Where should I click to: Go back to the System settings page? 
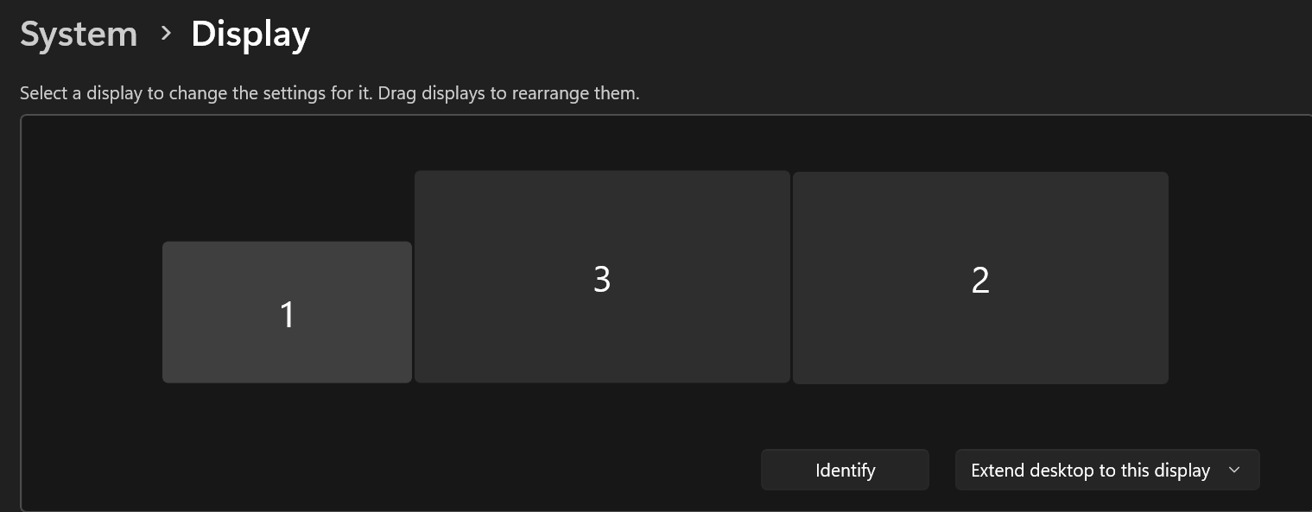pyautogui.click(x=79, y=35)
